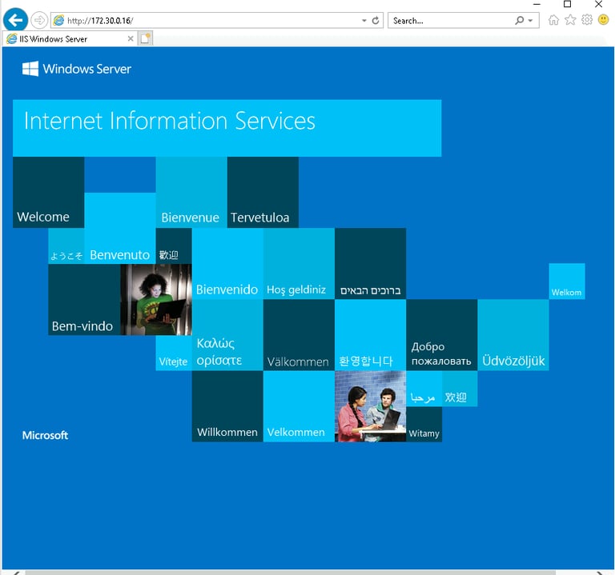Click the 환영합니다 Korean tile
Screen dimensions: 615x575
click(370, 335)
